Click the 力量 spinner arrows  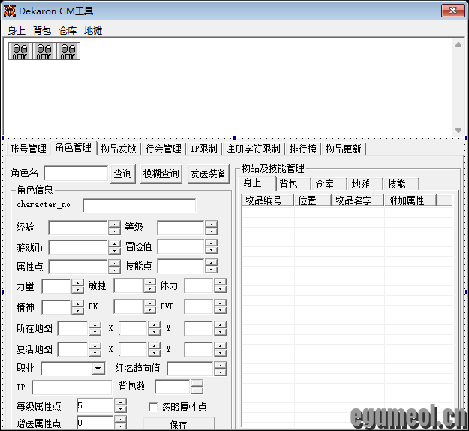coord(77,286)
